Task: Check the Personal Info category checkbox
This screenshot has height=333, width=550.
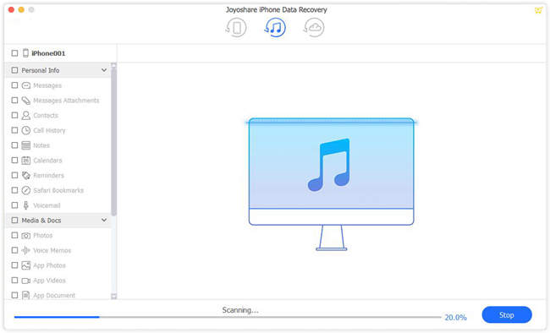Action: click(14, 70)
